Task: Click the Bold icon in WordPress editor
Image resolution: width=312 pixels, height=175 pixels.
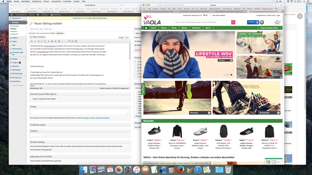Action: (x=32, y=41)
